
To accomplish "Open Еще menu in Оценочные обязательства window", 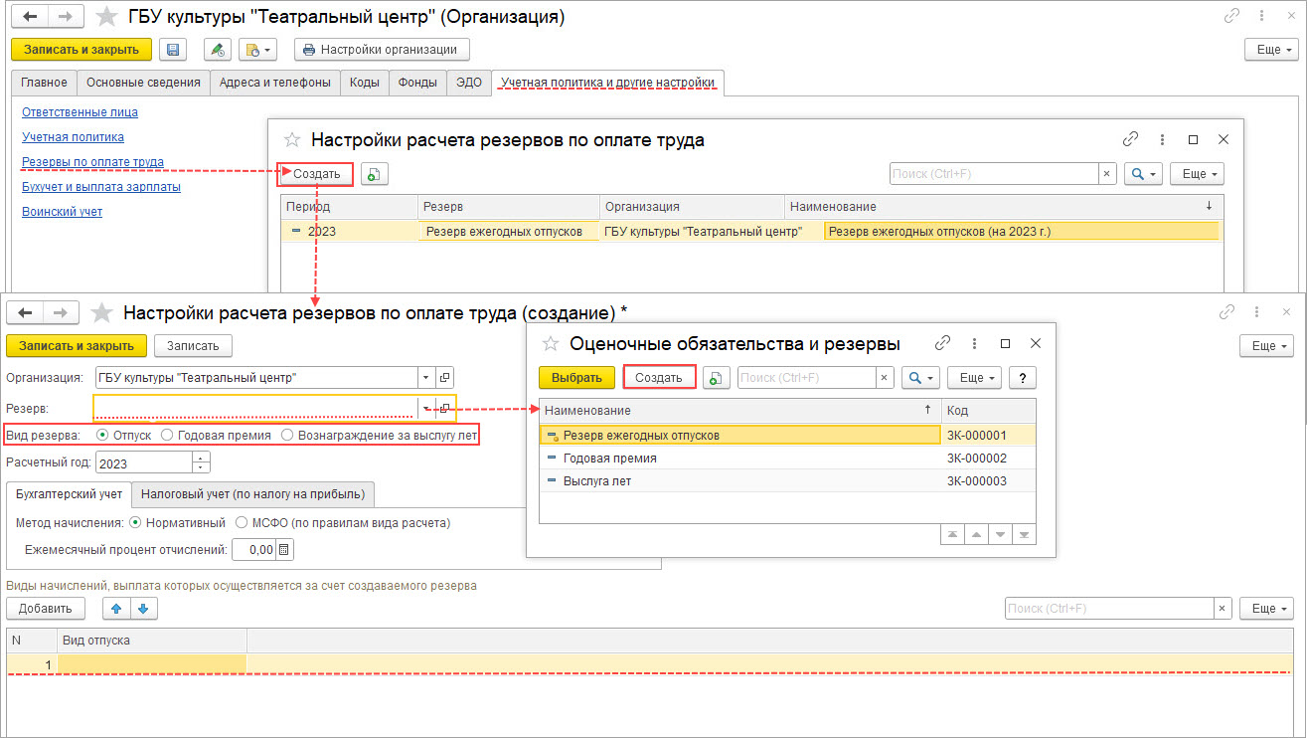I will (x=973, y=377).
